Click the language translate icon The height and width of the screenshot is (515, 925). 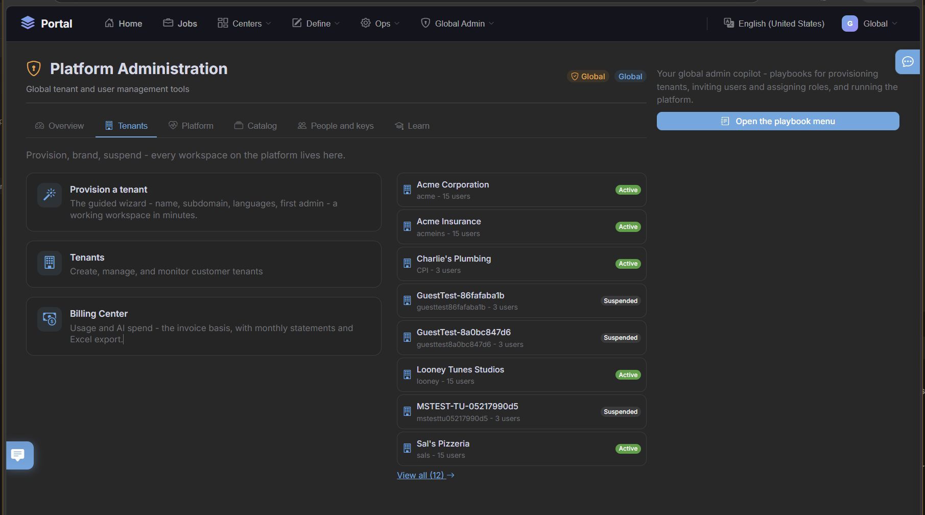click(729, 23)
